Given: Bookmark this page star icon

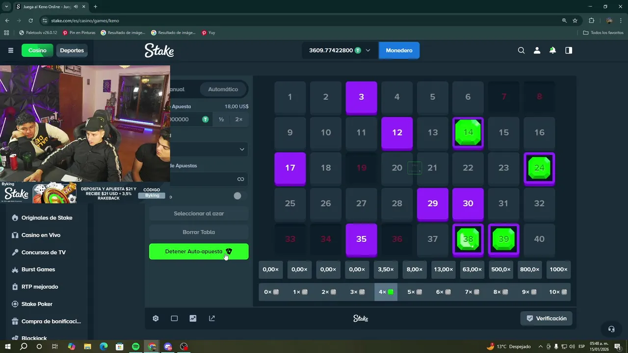Looking at the screenshot, I should [575, 21].
